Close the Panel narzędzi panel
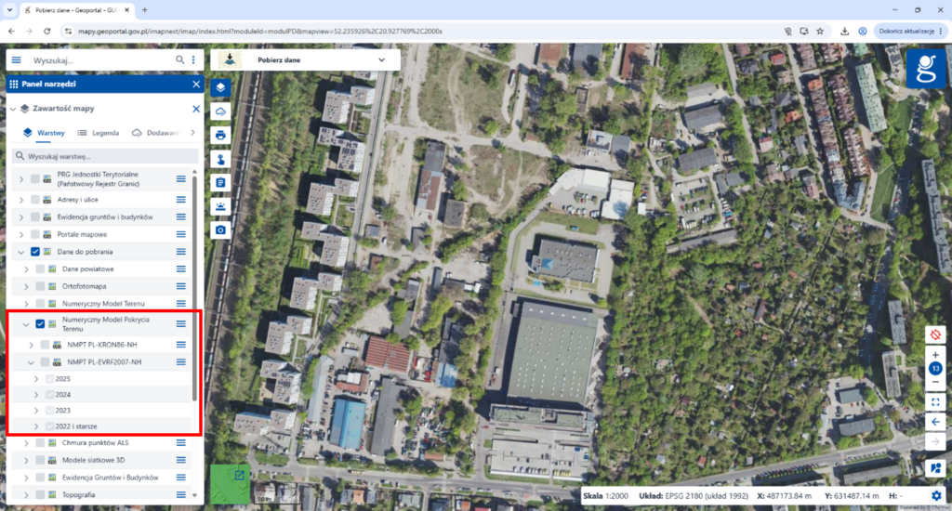Screen dimensions: 952x511 point(196,85)
